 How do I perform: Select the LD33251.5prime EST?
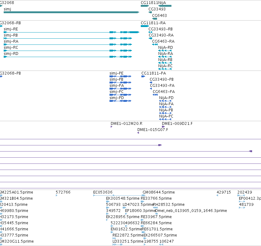[x=117, y=244]
